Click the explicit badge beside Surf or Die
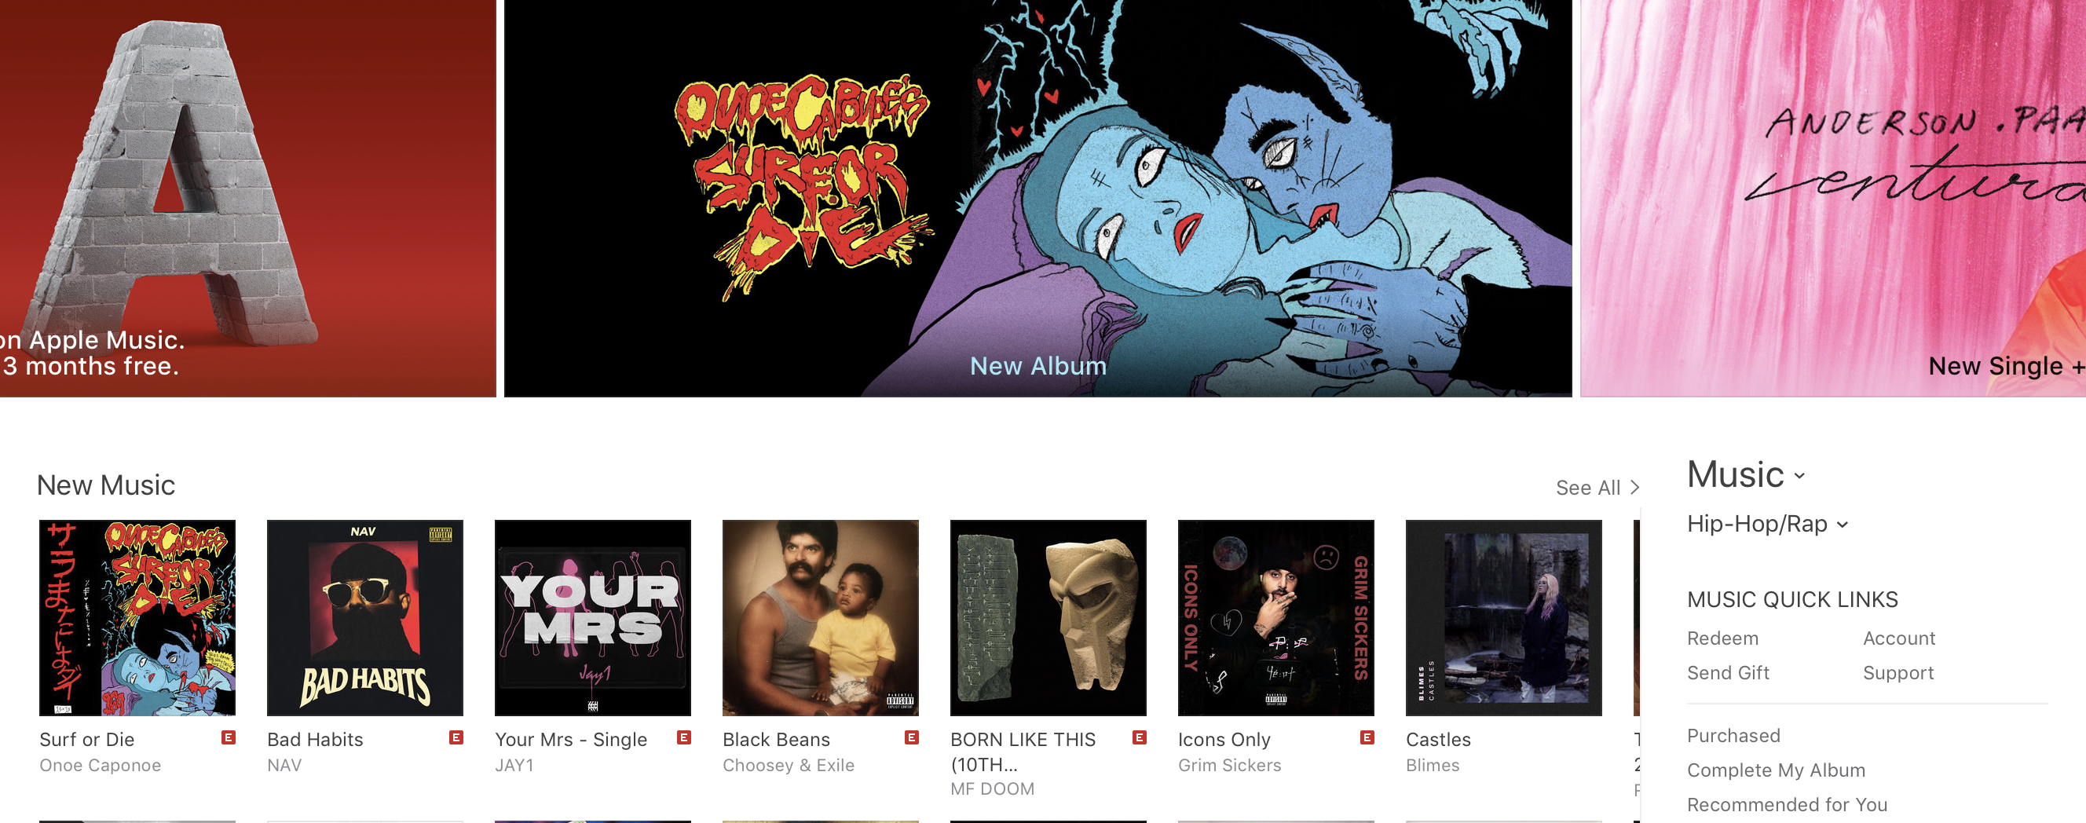 (229, 737)
